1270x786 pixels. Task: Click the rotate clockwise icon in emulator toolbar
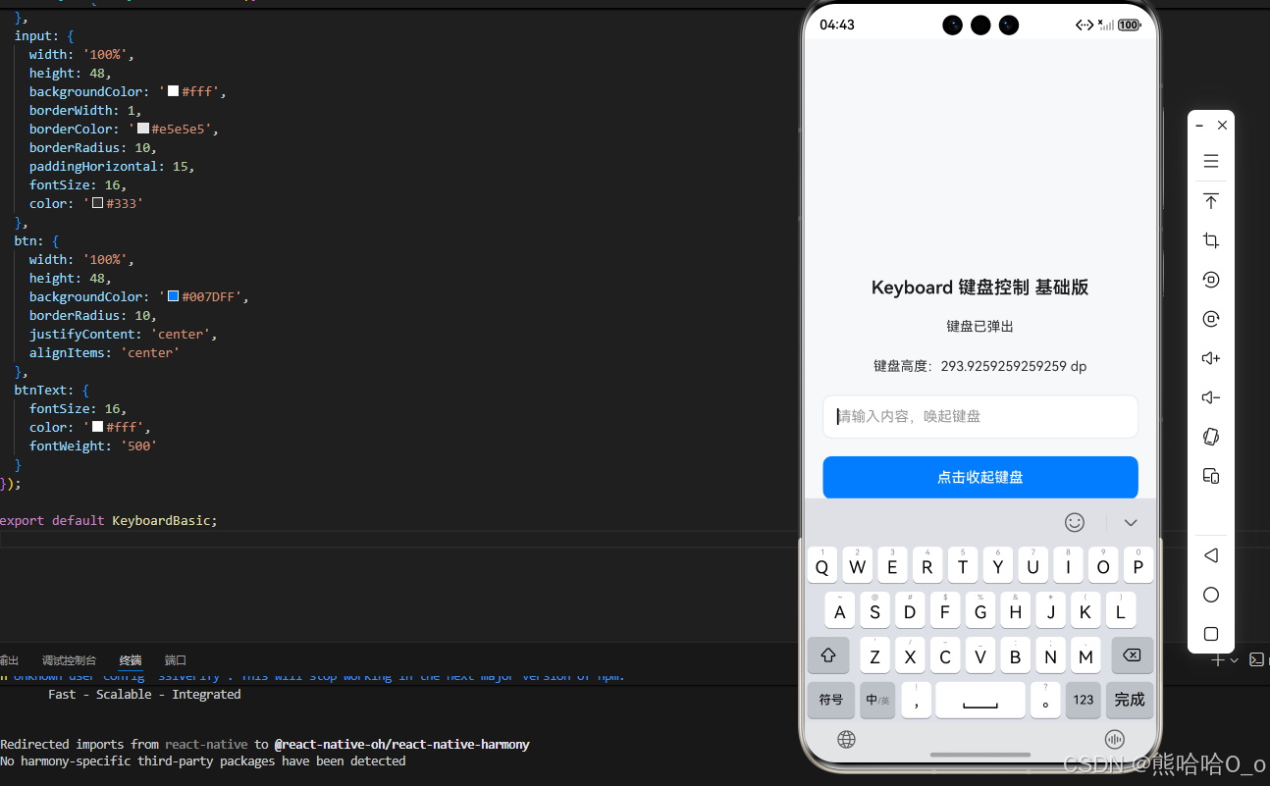coord(1211,319)
